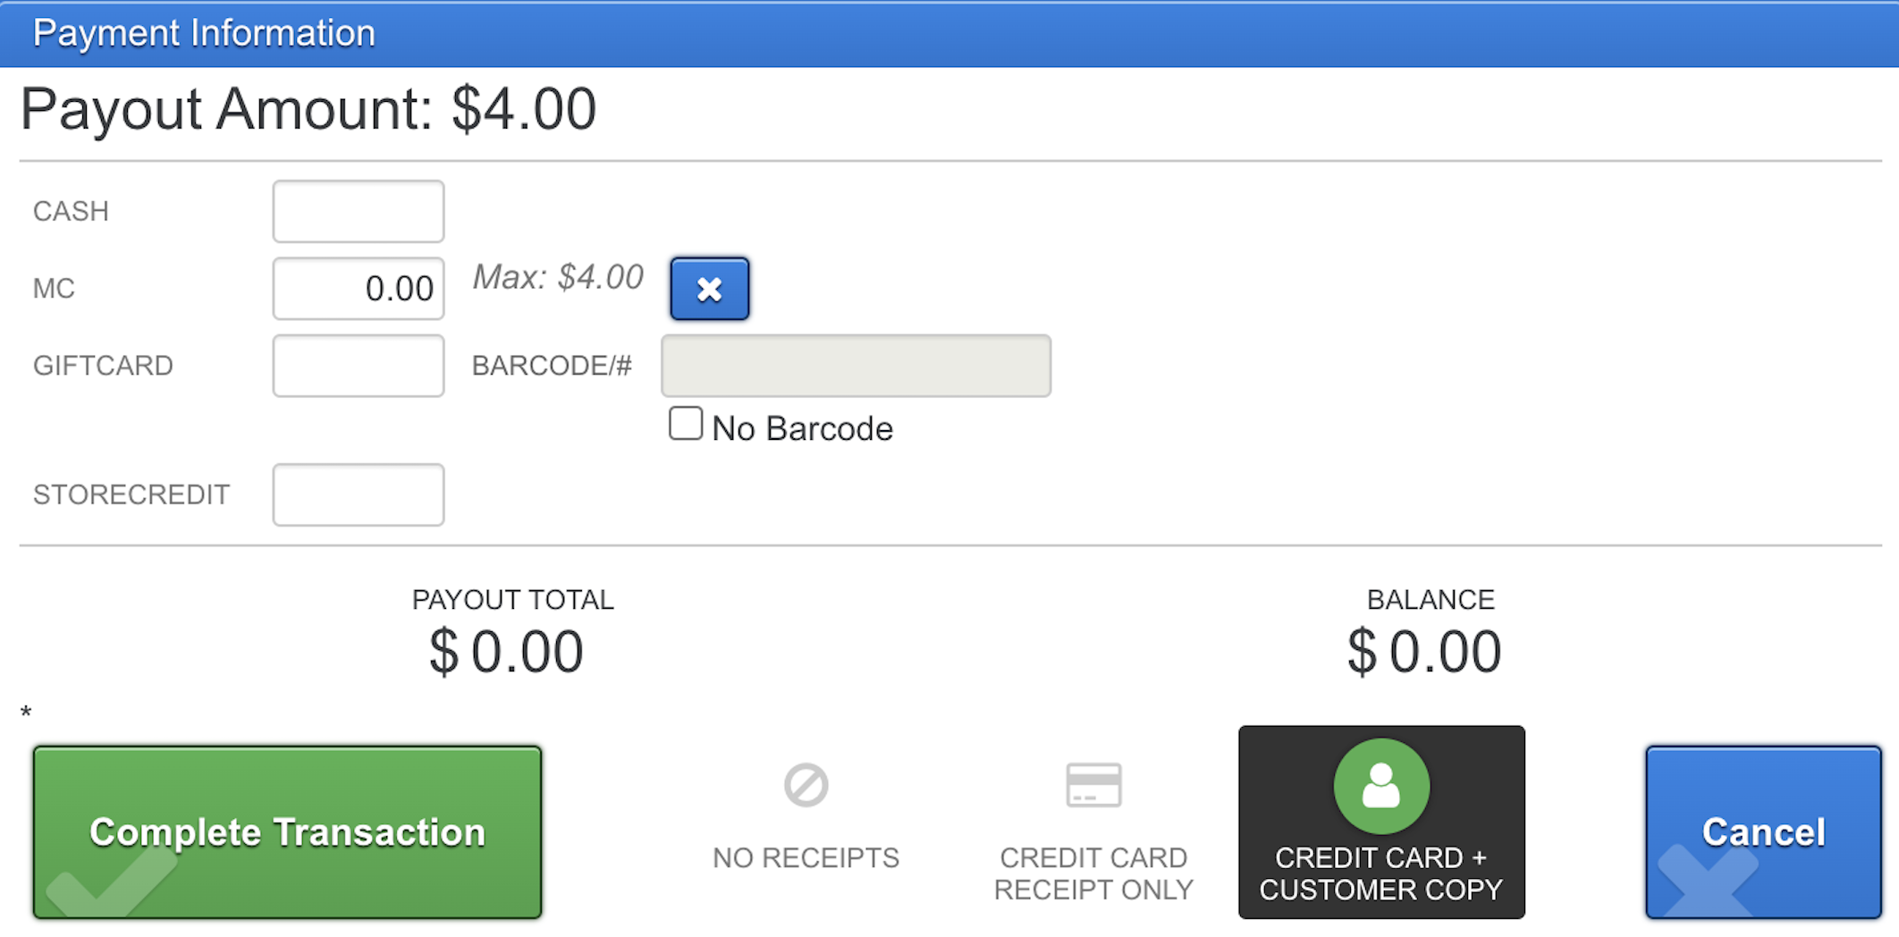The height and width of the screenshot is (937, 1899).
Task: Choose the credit card receipt icon
Action: pos(1093,785)
